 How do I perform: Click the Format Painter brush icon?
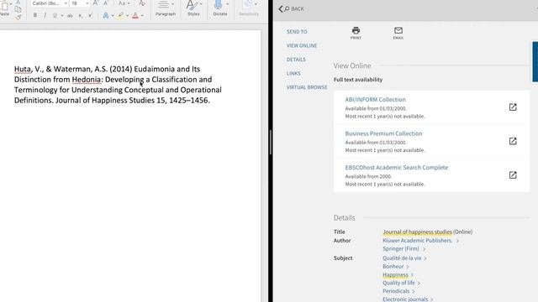[18, 17]
